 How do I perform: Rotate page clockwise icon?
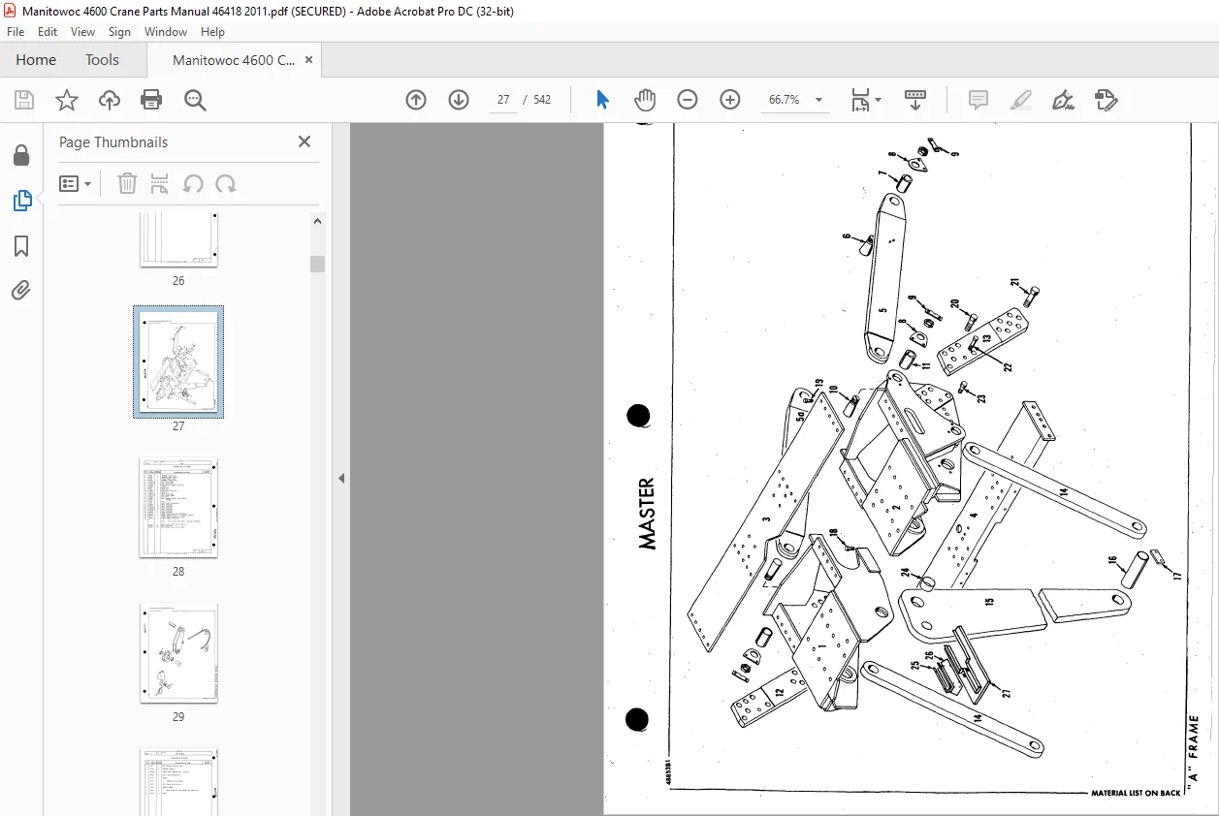pyautogui.click(x=226, y=183)
